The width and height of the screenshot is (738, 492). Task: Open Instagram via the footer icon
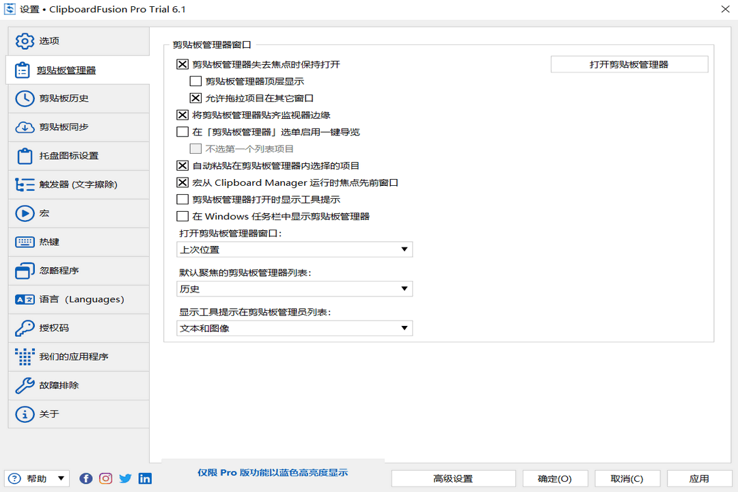[x=105, y=478]
